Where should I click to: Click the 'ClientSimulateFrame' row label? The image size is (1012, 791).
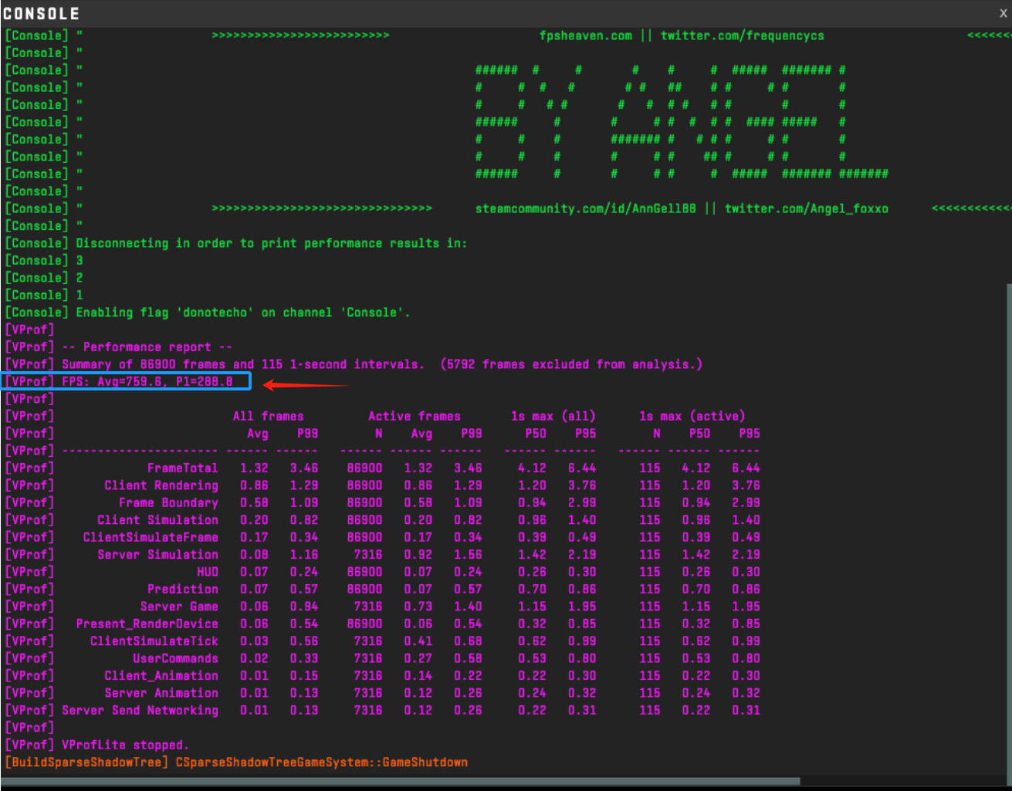point(151,537)
